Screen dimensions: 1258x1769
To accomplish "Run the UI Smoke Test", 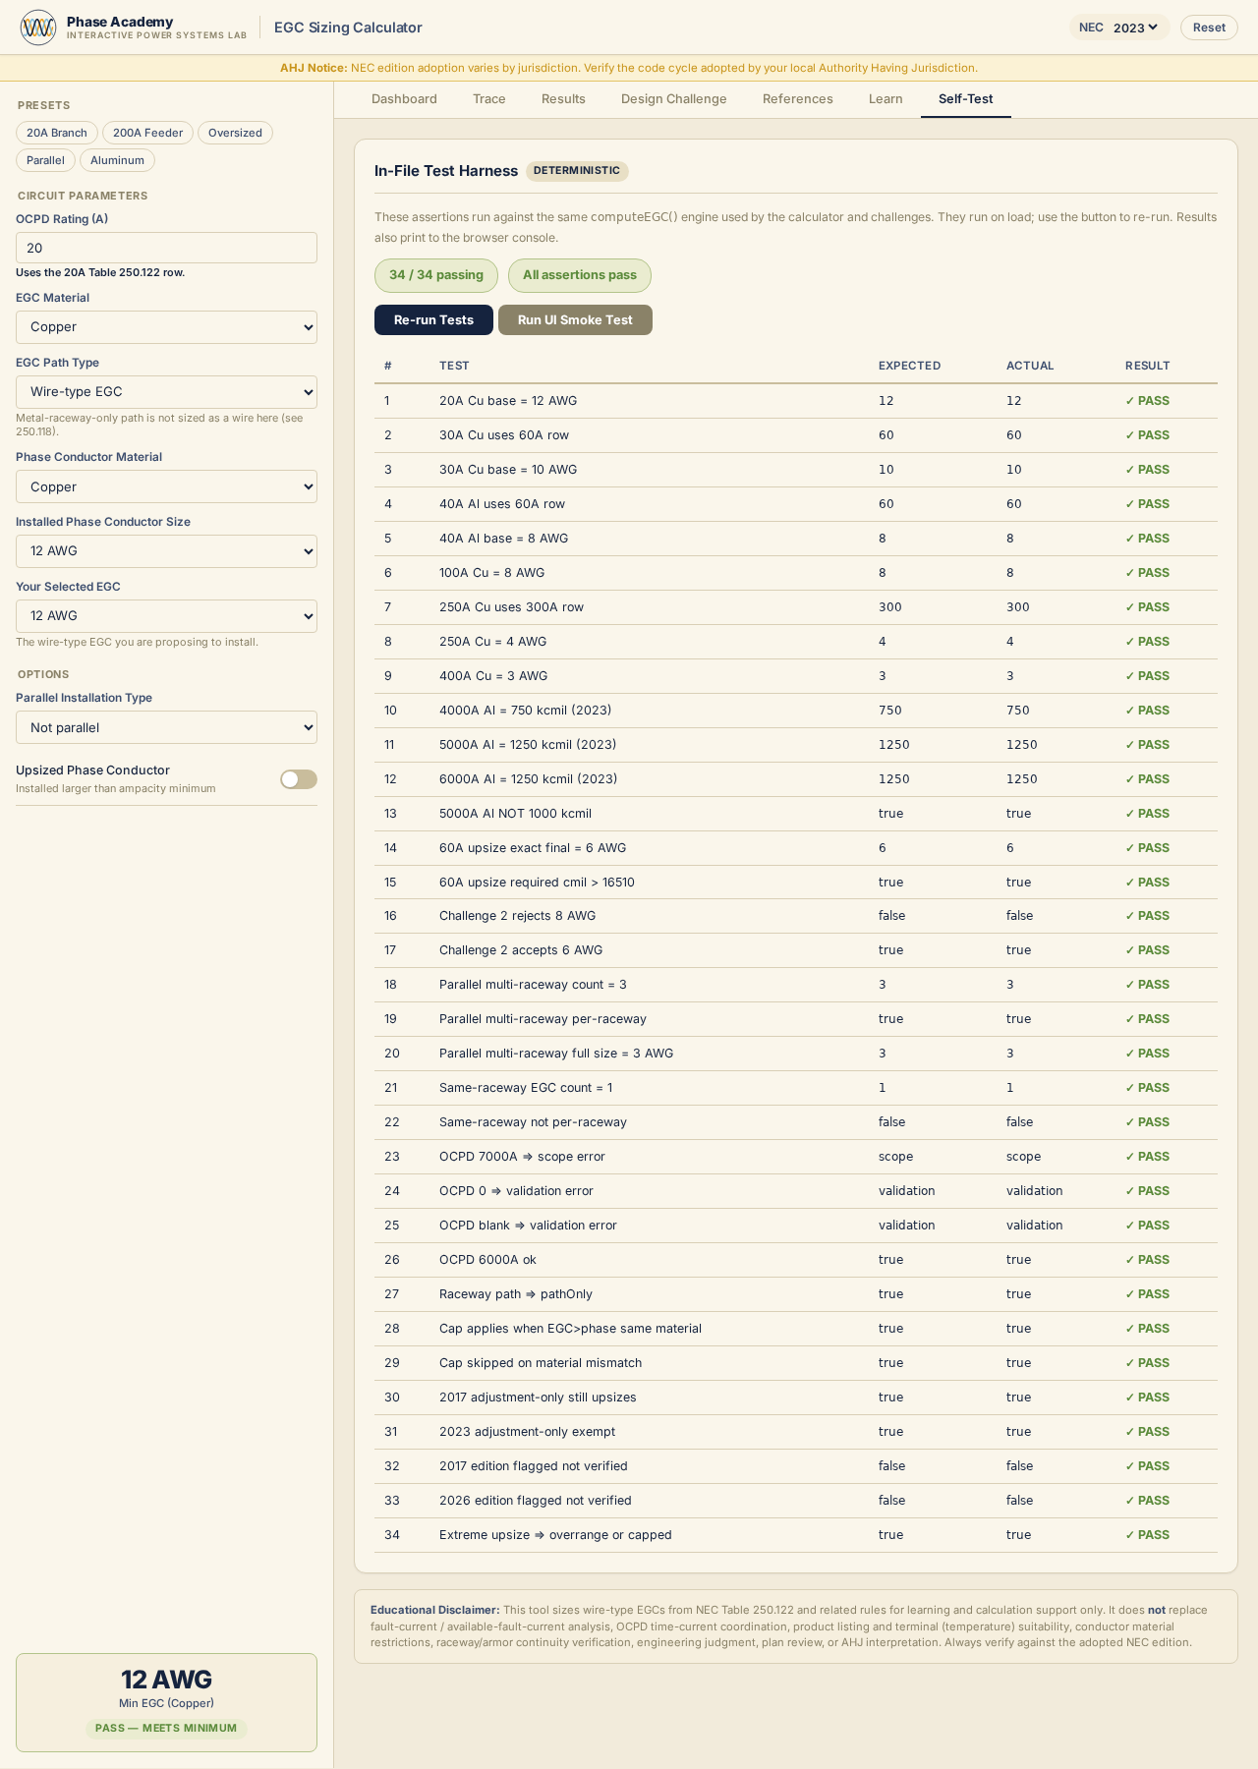I will pyautogui.click(x=575, y=320).
